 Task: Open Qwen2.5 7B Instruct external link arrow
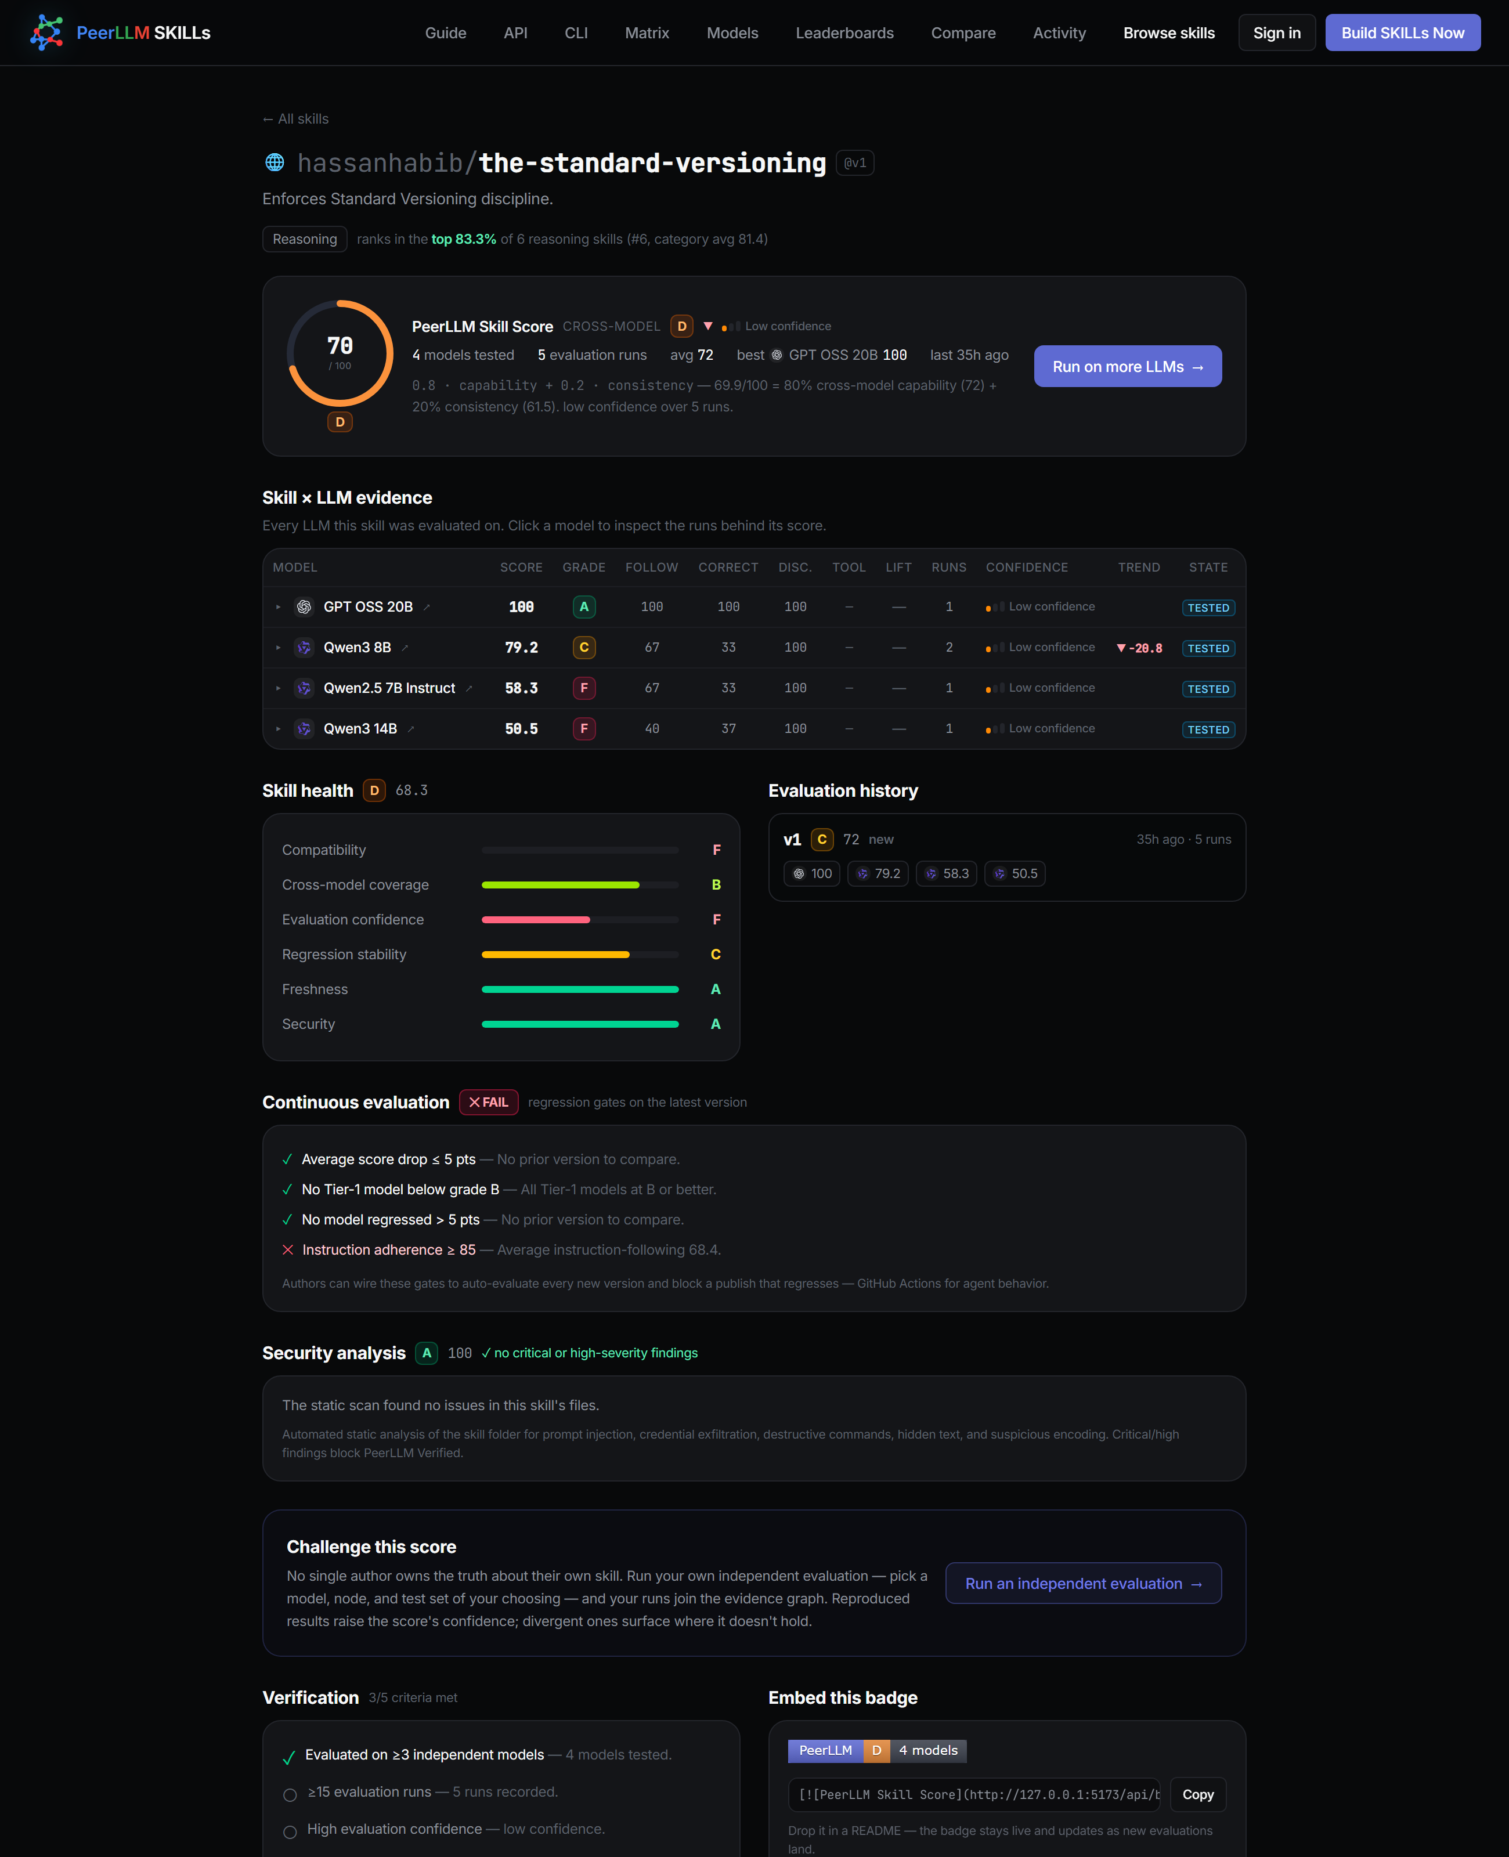[470, 689]
